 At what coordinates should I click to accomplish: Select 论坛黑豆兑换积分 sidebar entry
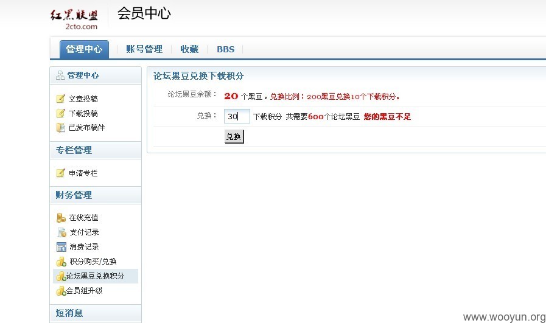(95, 276)
